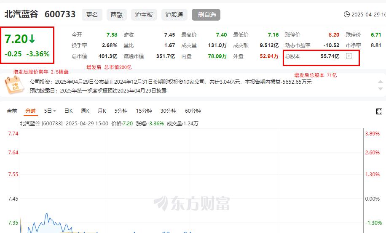
Task: Click the 量比 value 1.67
Action: click(170, 45)
